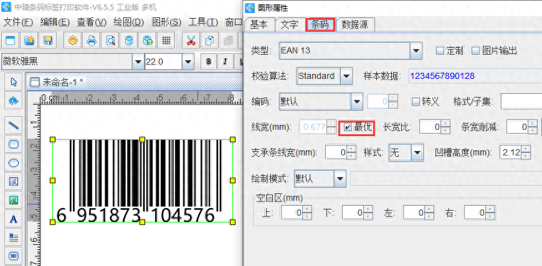
Task: Click the 长宽比 stepper arrows
Action: click(x=445, y=127)
